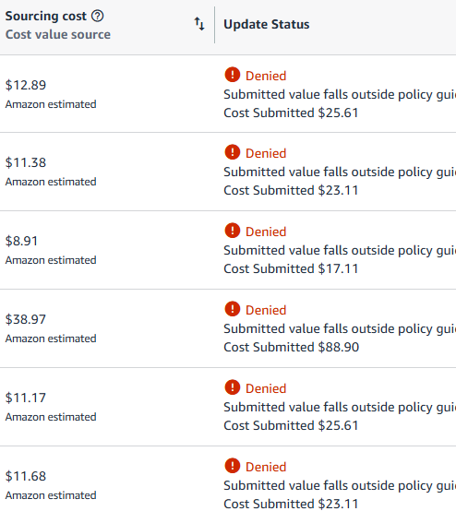The height and width of the screenshot is (523, 456).
Task: Click the Denied alert icon for $11.38 row
Action: [x=233, y=152]
